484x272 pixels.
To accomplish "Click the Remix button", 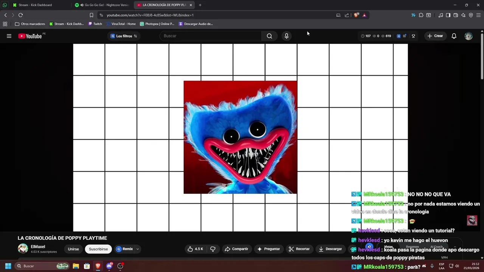I will tap(125, 249).
